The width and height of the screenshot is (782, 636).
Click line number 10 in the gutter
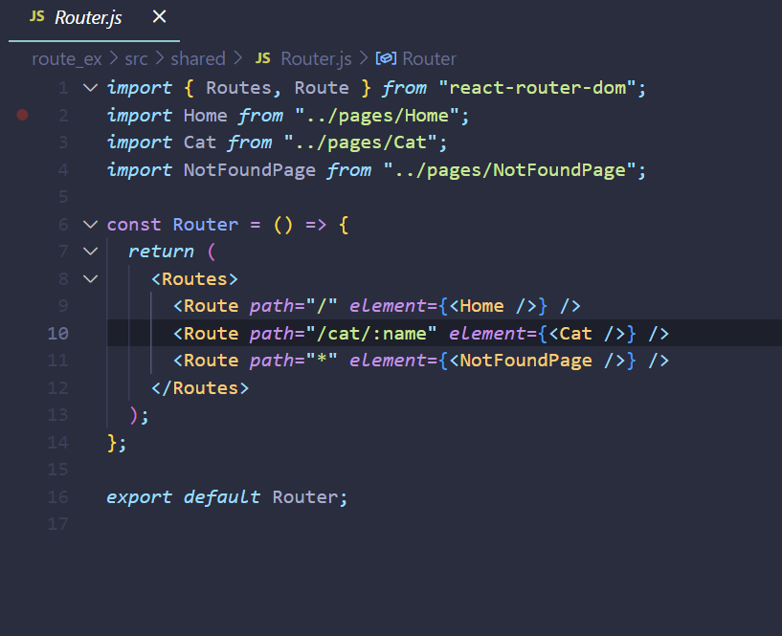coord(57,334)
